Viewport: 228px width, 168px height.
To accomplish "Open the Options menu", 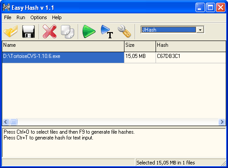I will click(x=39, y=17).
